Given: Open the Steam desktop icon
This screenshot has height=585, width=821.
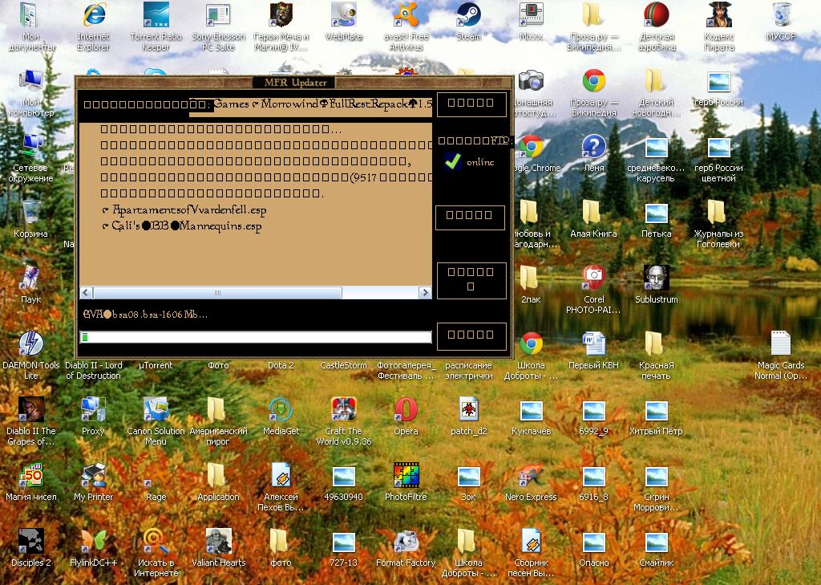Looking at the screenshot, I should click(468, 16).
